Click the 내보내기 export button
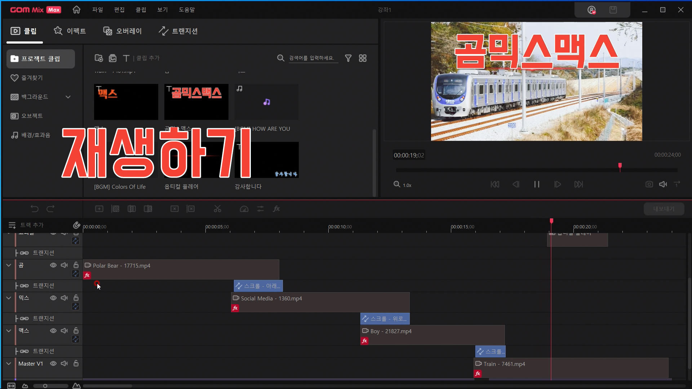 pos(664,209)
